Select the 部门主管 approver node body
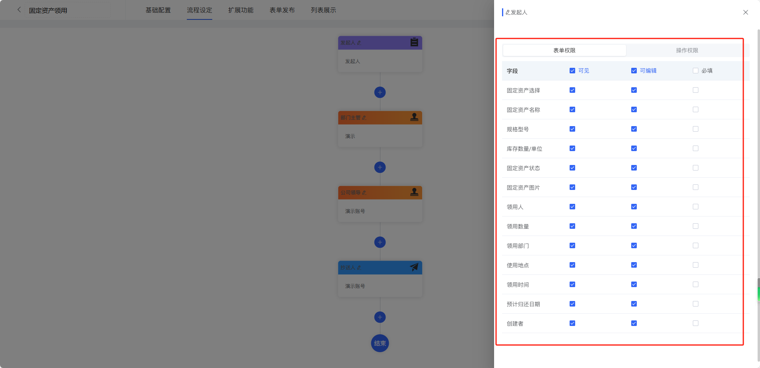 380,136
